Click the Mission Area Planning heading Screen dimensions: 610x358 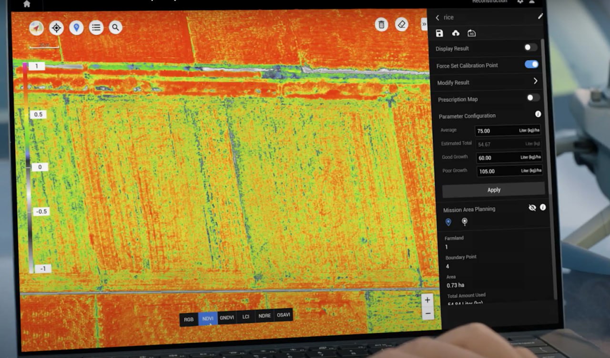tap(469, 209)
